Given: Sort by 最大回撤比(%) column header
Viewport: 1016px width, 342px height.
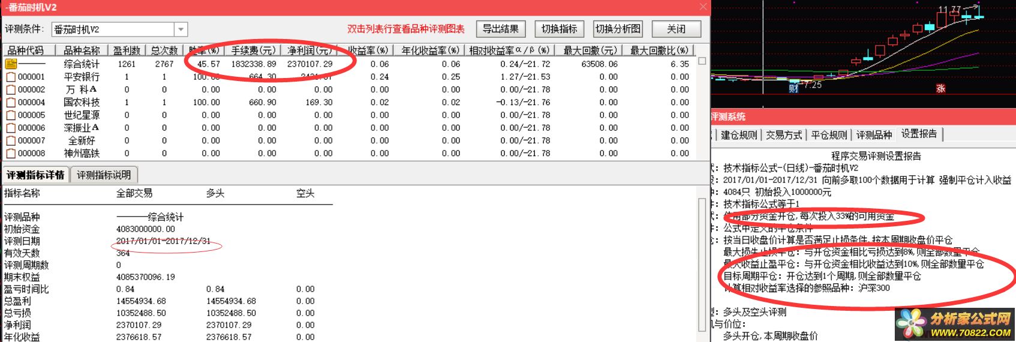Looking at the screenshot, I should pos(660,50).
